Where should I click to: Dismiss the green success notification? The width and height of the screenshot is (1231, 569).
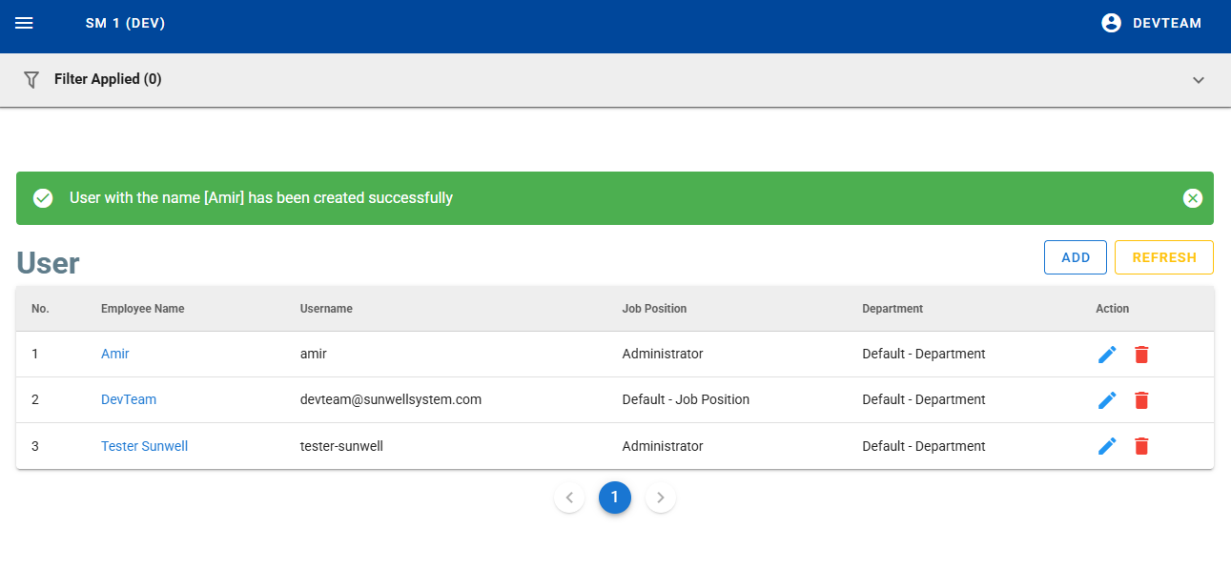click(1192, 198)
